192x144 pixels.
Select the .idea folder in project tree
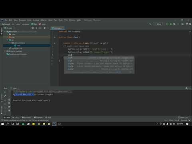(12, 34)
